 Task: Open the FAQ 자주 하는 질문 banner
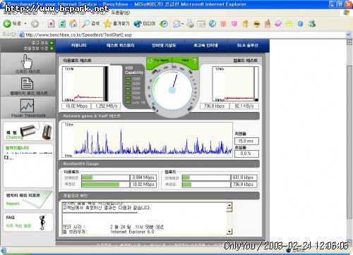coord(28,222)
